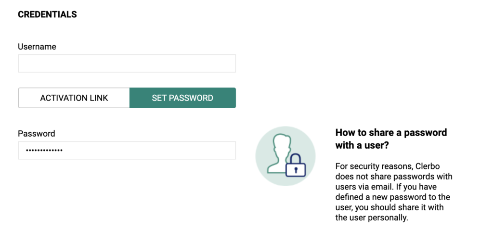This screenshot has height=241, width=493.
Task: Click the "For security reasons" sentence start
Action: [374, 166]
